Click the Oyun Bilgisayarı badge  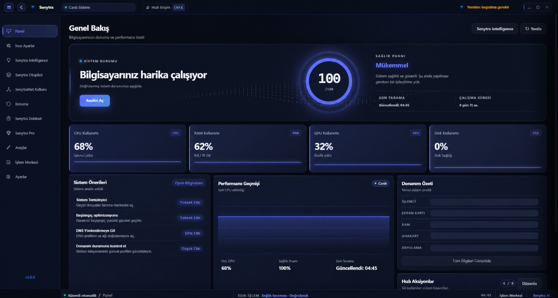point(189,183)
